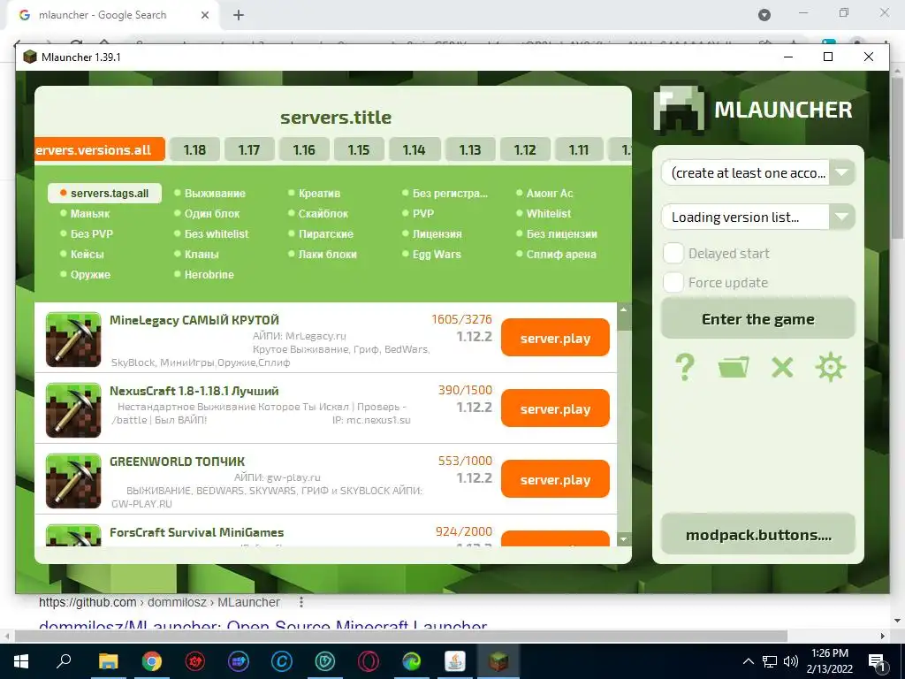Click the network tray icon

coord(770,661)
